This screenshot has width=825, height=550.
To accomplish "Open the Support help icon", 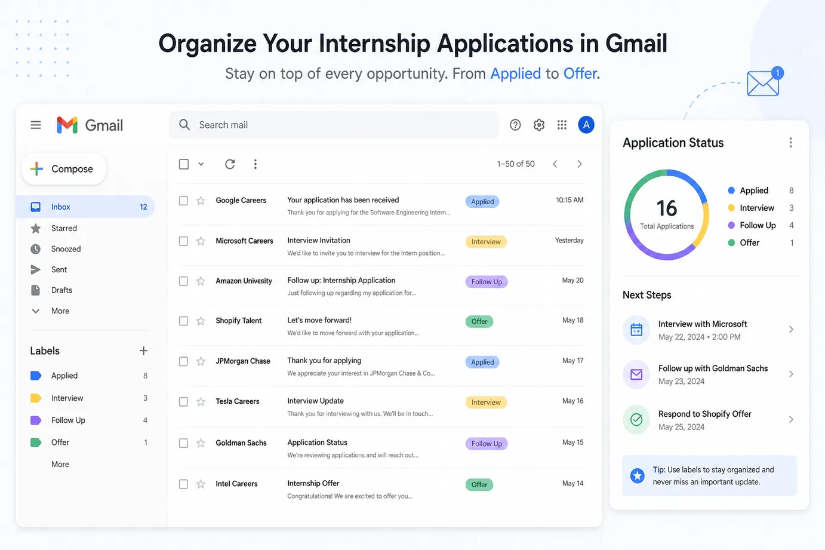I will [x=515, y=125].
